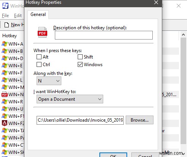
Task: Click the WinHotKey application icon in title bar
Action: [x=5, y=6]
